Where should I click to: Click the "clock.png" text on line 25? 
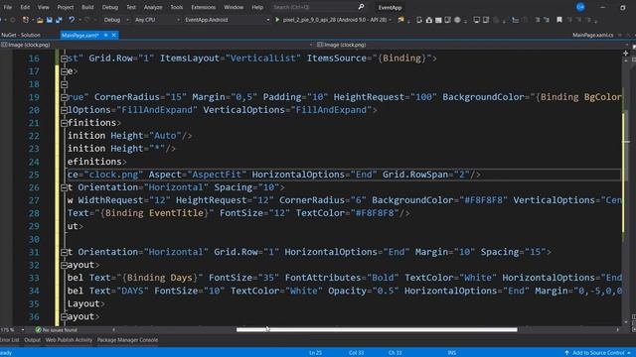coord(113,175)
